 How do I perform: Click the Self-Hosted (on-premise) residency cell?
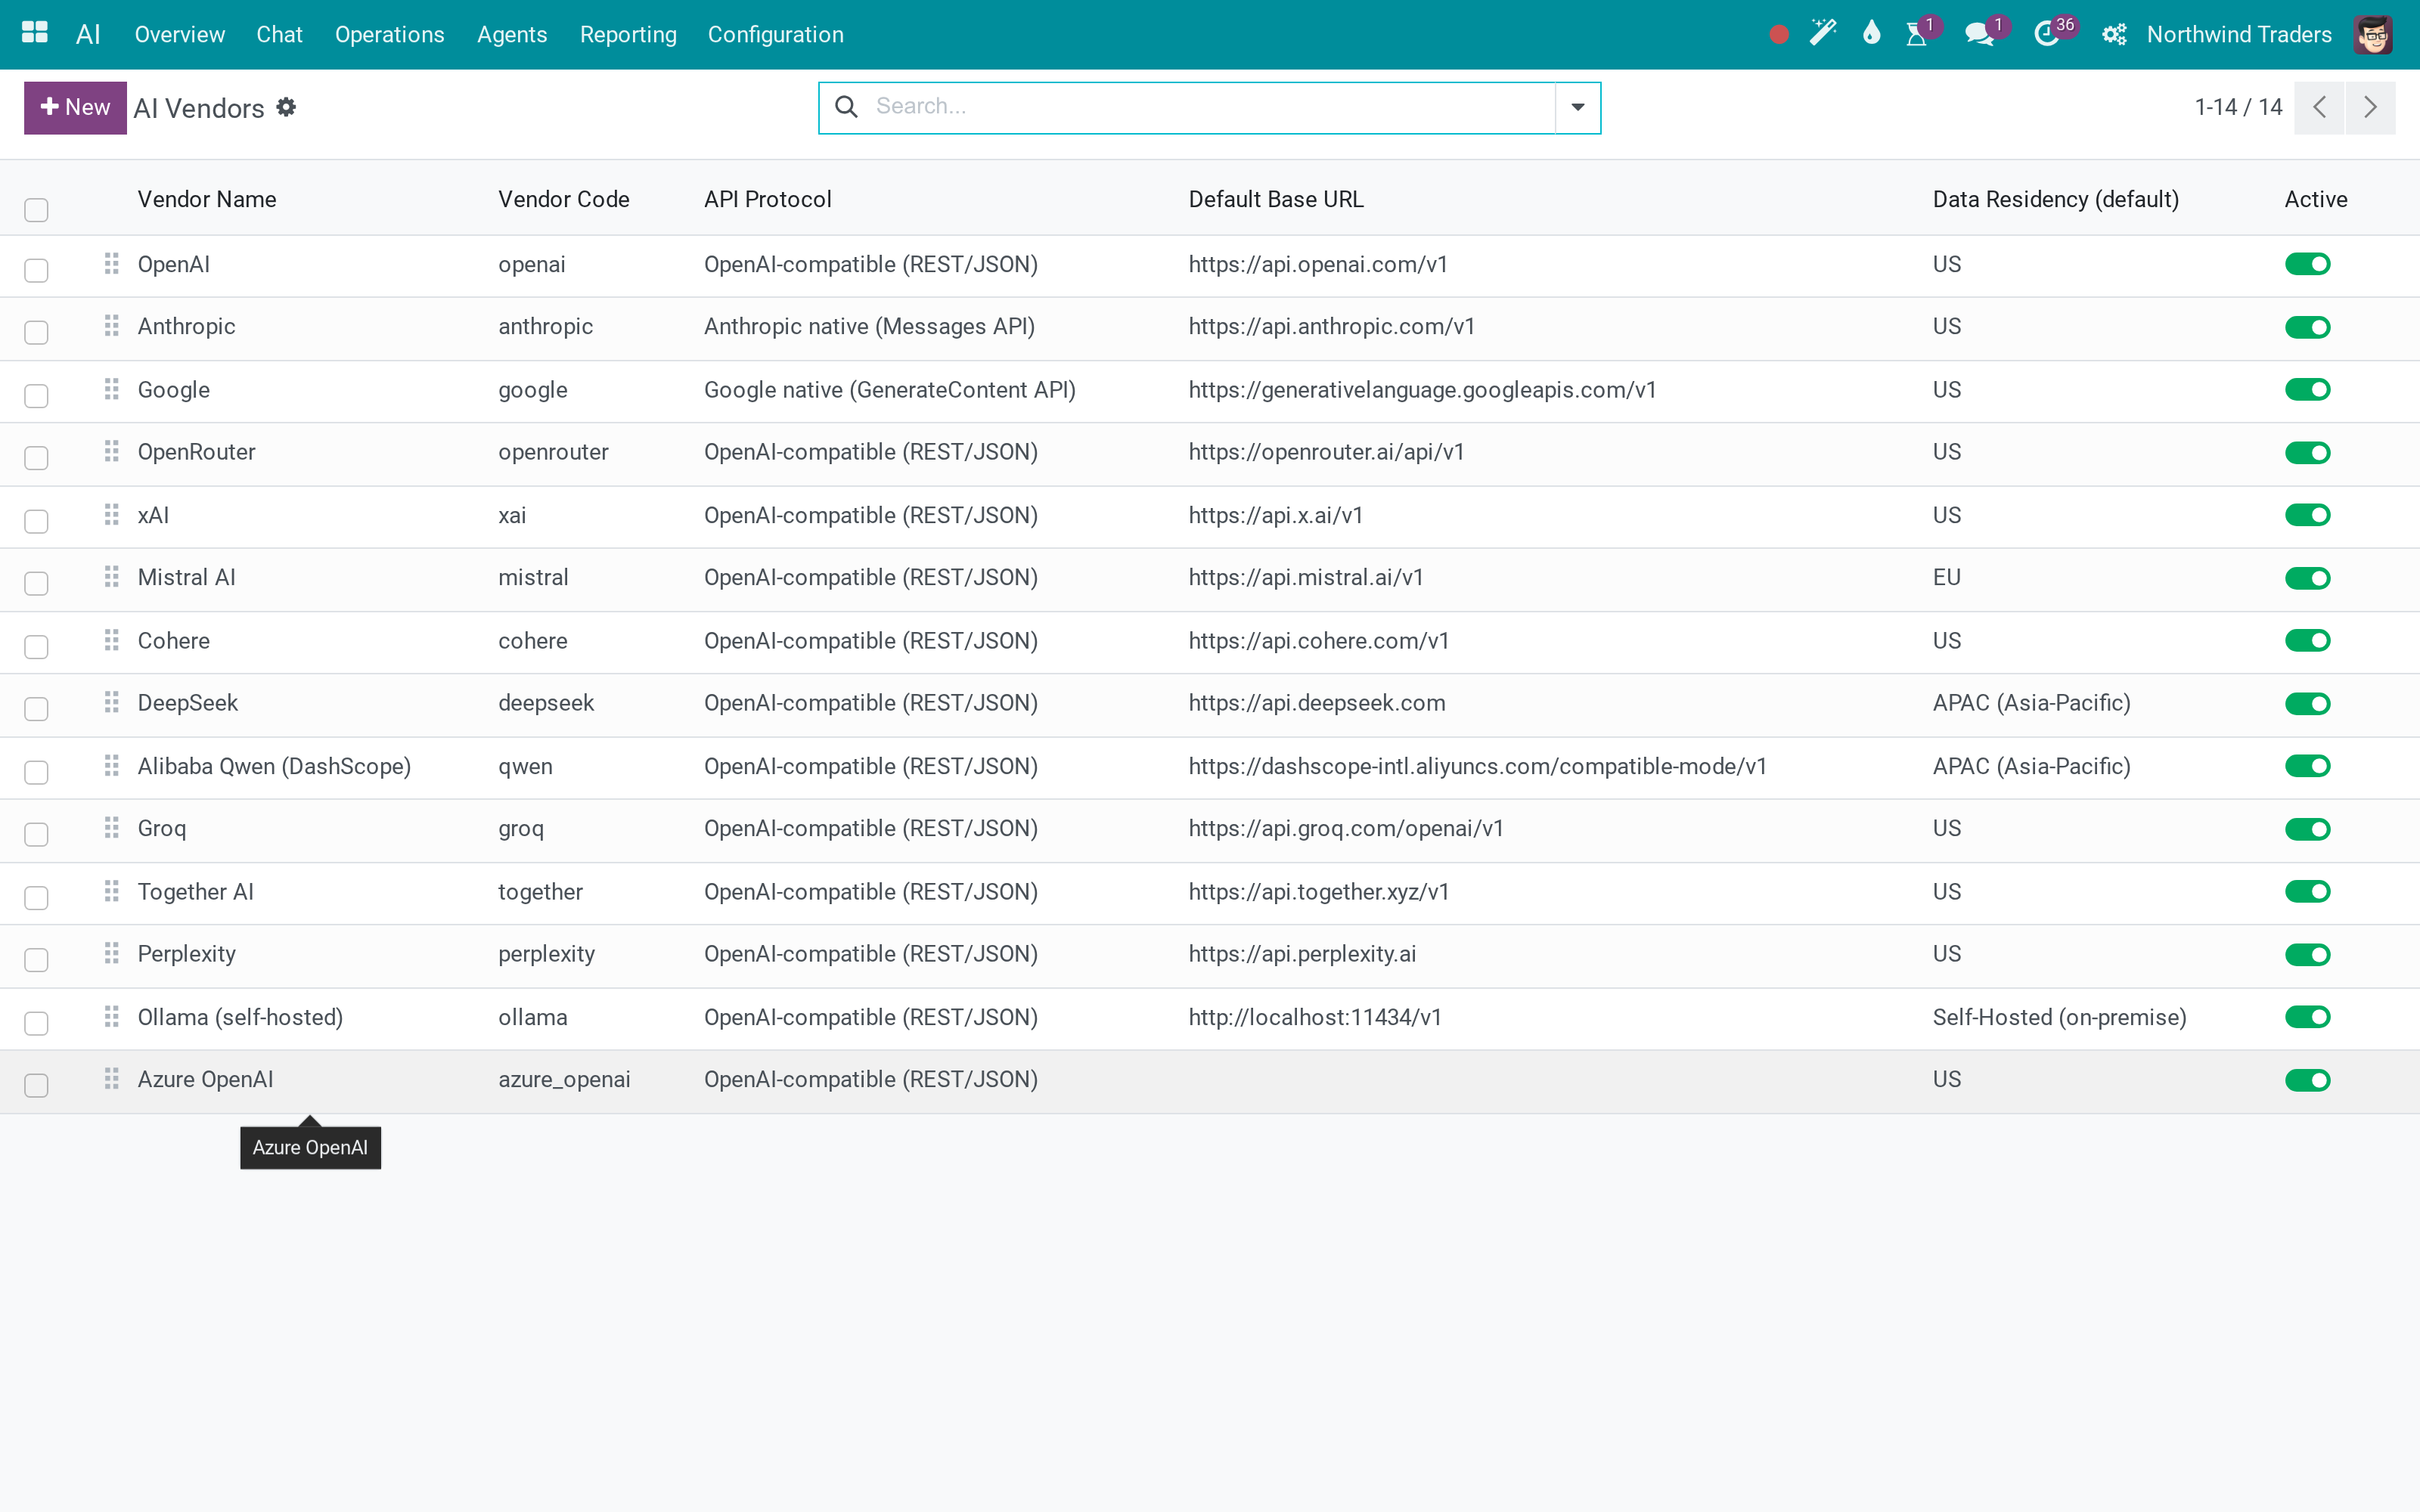coord(2060,1017)
